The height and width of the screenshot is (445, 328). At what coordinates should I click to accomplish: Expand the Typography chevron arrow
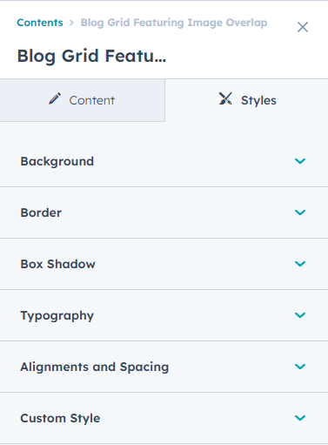(x=300, y=315)
